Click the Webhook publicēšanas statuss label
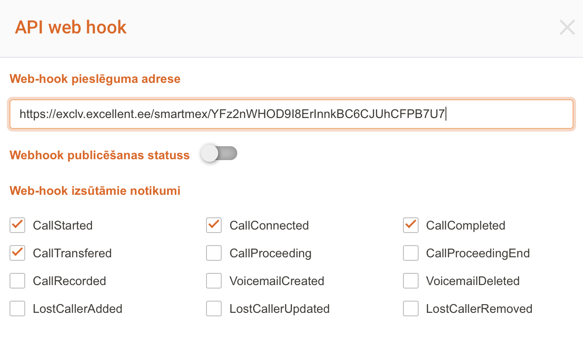 pyautogui.click(x=100, y=155)
